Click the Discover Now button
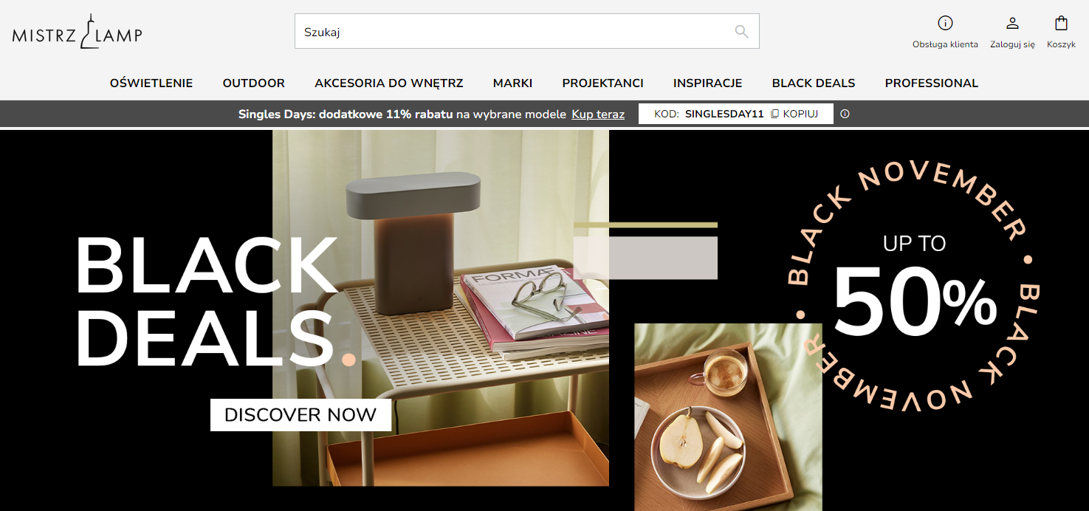Screen dimensions: 1089x511 coord(300,415)
